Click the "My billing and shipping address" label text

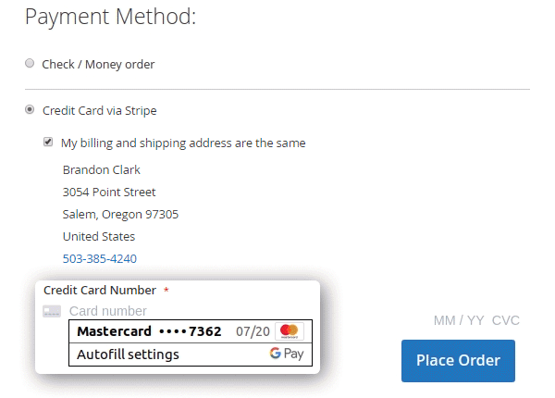pos(183,143)
